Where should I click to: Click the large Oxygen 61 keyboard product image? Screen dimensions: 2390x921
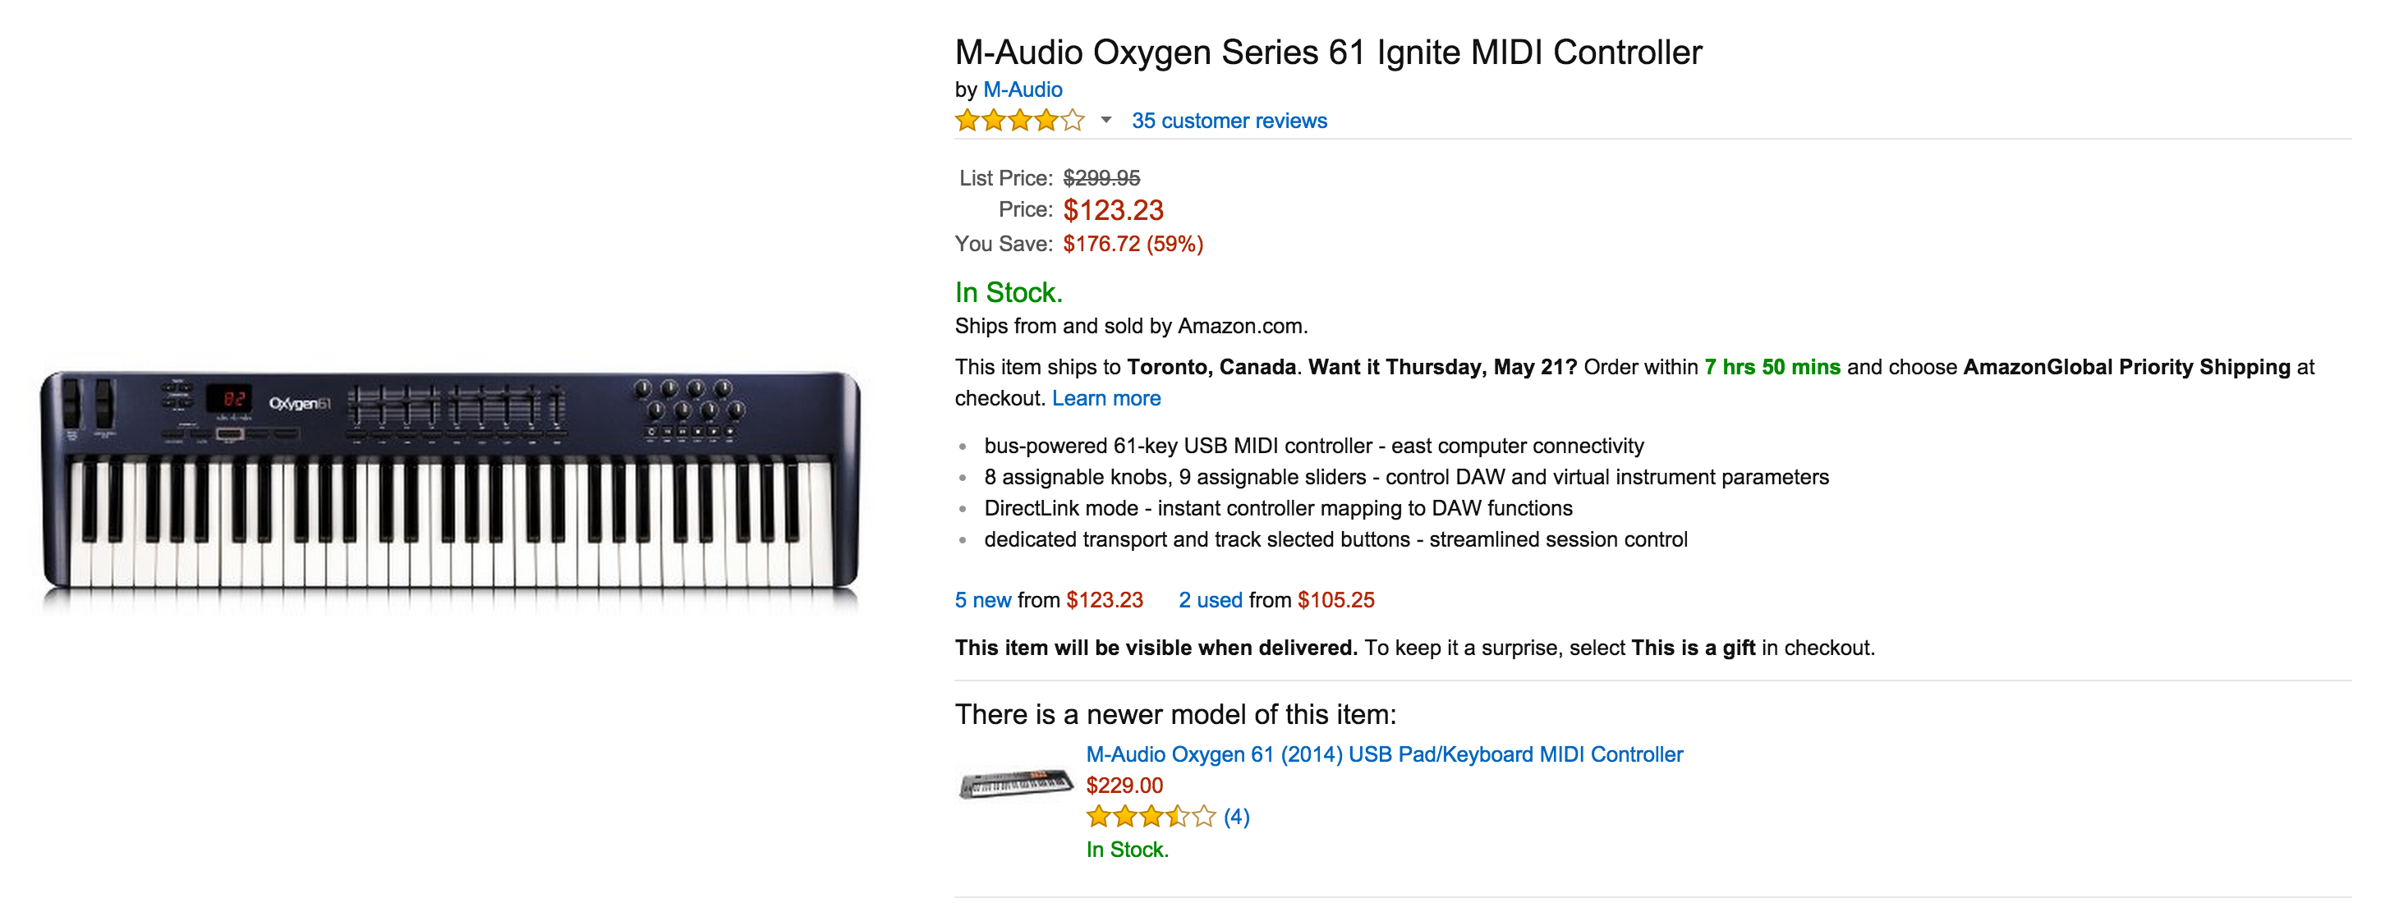point(450,483)
